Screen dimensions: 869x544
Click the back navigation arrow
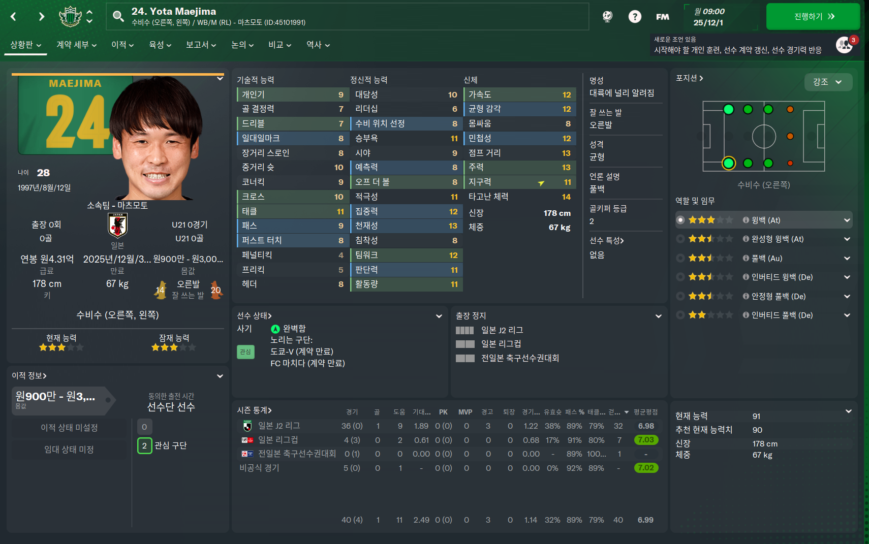tap(14, 17)
